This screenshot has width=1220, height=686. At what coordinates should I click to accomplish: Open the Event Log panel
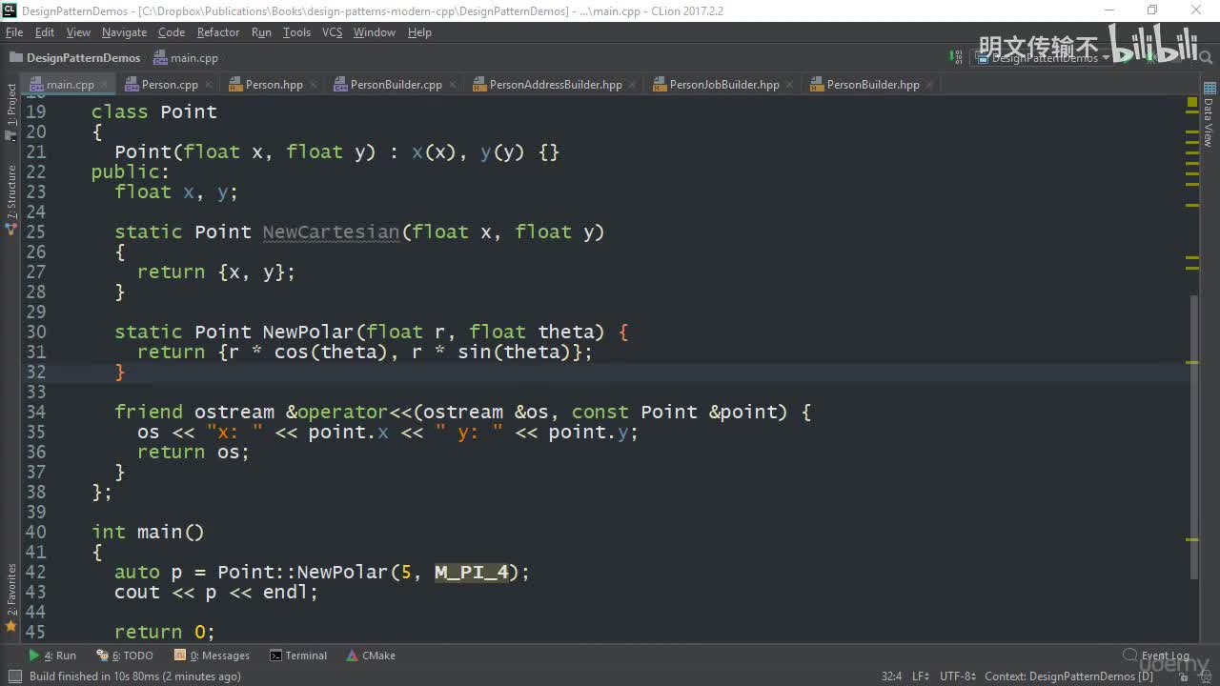click(x=1156, y=656)
